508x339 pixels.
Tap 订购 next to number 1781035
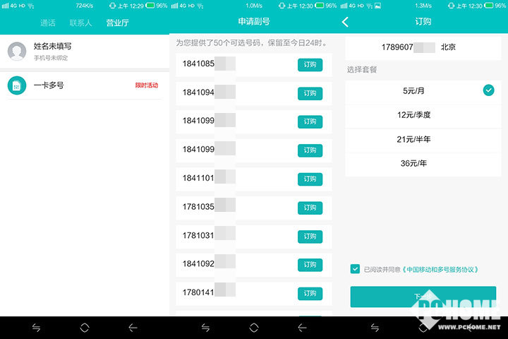pos(310,208)
